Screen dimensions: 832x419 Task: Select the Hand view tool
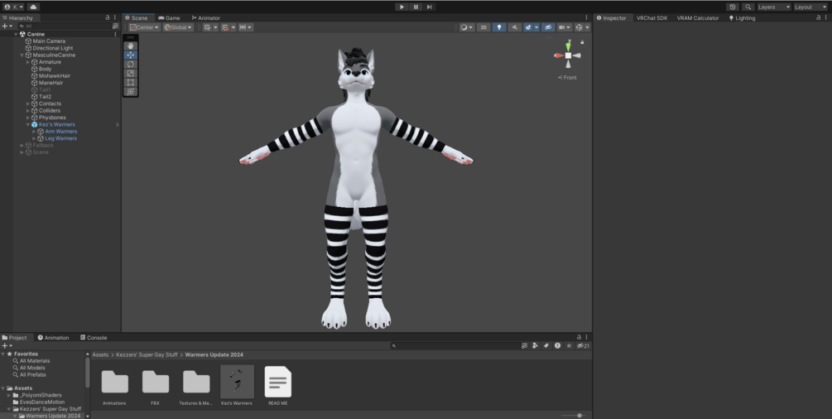[131, 46]
